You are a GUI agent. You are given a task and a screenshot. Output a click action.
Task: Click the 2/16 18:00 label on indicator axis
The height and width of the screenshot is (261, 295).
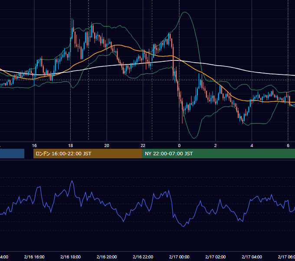click(x=71, y=257)
